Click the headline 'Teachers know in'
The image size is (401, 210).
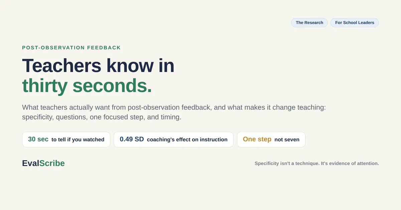[98, 65]
